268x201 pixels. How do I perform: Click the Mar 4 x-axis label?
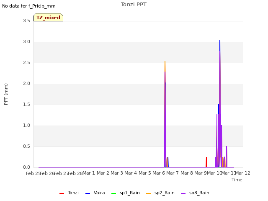(131, 173)
